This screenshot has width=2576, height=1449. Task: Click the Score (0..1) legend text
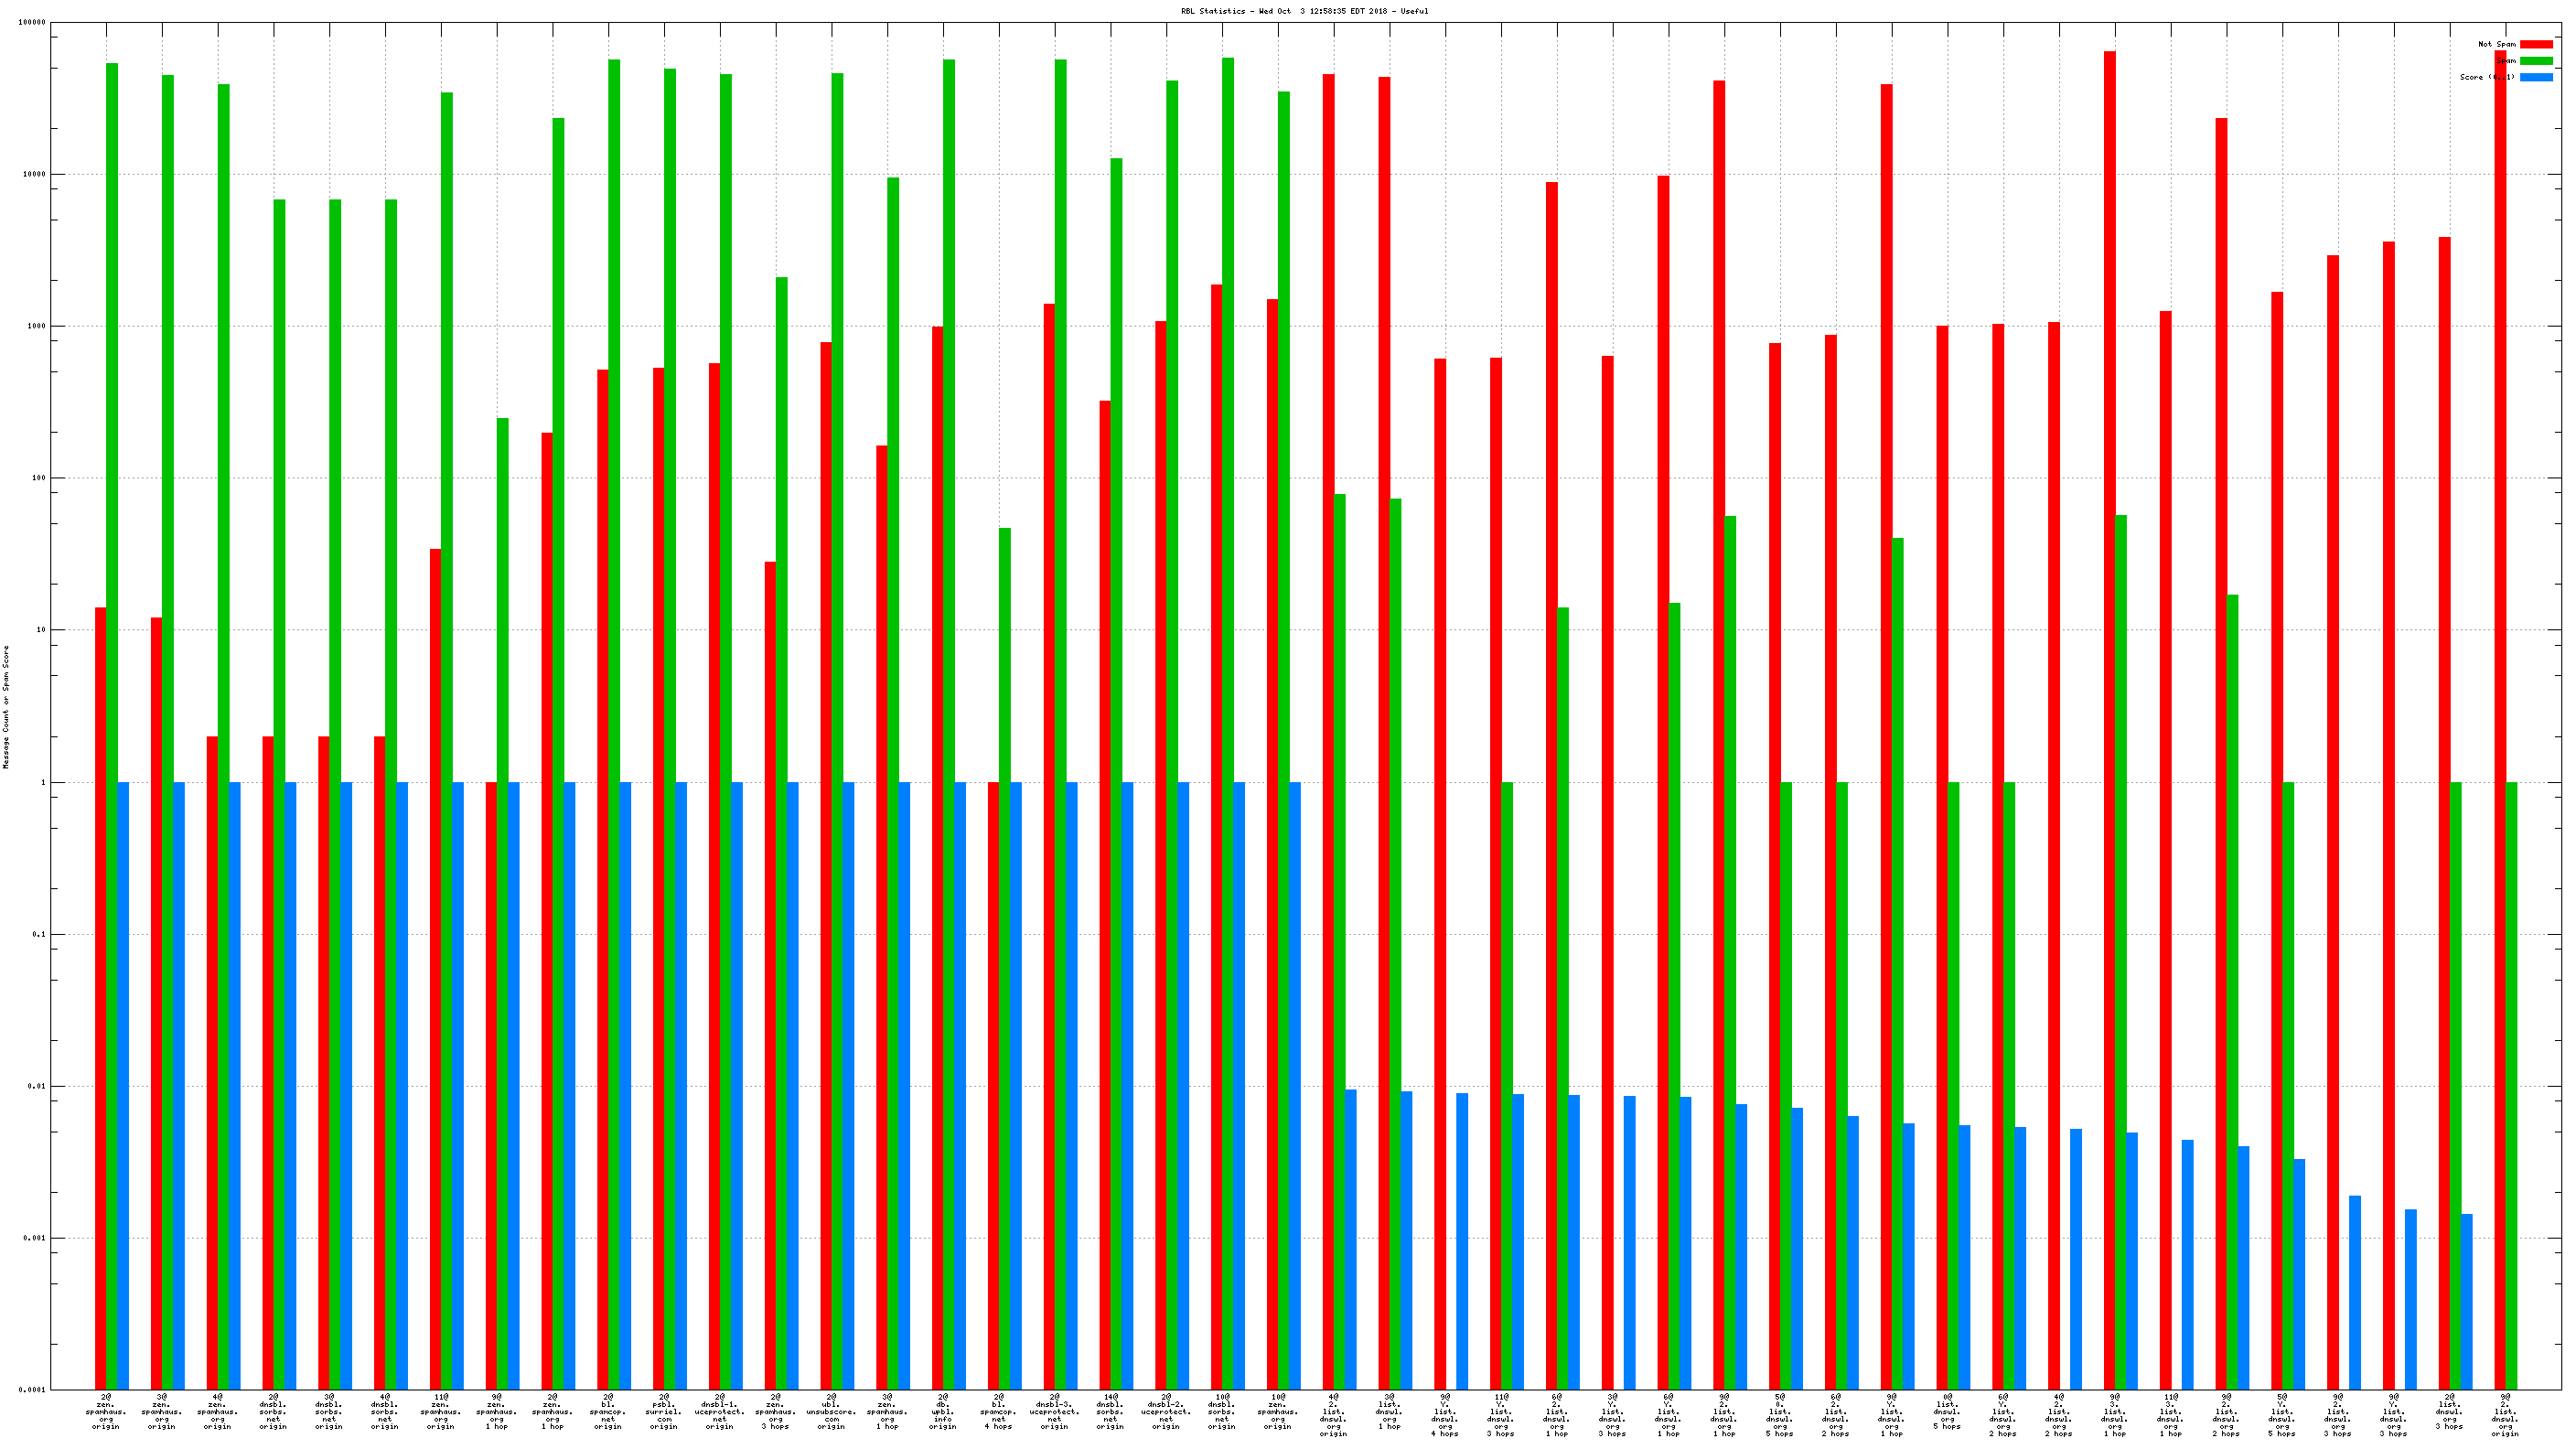[x=2487, y=77]
